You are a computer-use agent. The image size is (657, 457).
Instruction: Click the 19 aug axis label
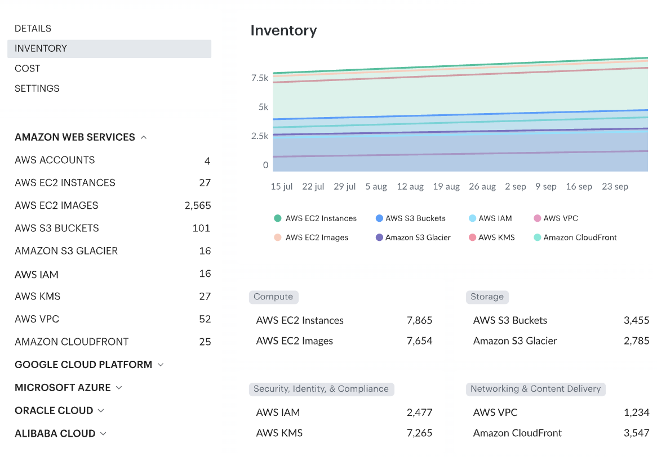(446, 187)
